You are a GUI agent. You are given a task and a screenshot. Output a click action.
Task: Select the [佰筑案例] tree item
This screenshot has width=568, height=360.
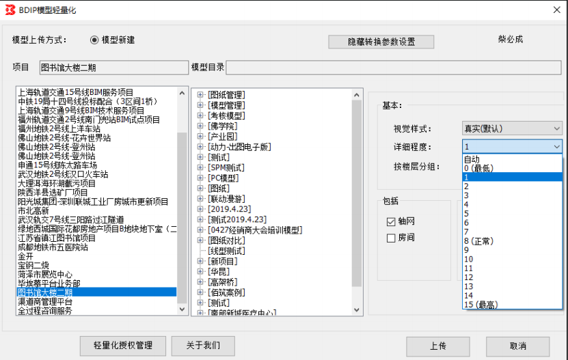point(226,292)
